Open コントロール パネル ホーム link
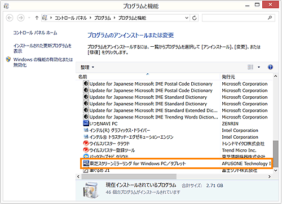The width and height of the screenshot is (282, 204). pyautogui.click(x=35, y=33)
